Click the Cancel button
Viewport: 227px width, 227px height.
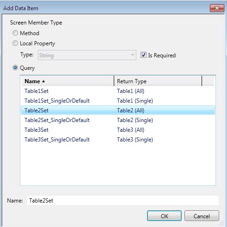coord(202,216)
